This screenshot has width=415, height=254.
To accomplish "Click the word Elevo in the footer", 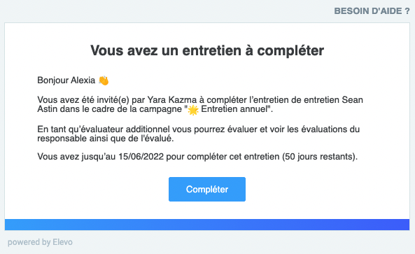I will click(63, 242).
